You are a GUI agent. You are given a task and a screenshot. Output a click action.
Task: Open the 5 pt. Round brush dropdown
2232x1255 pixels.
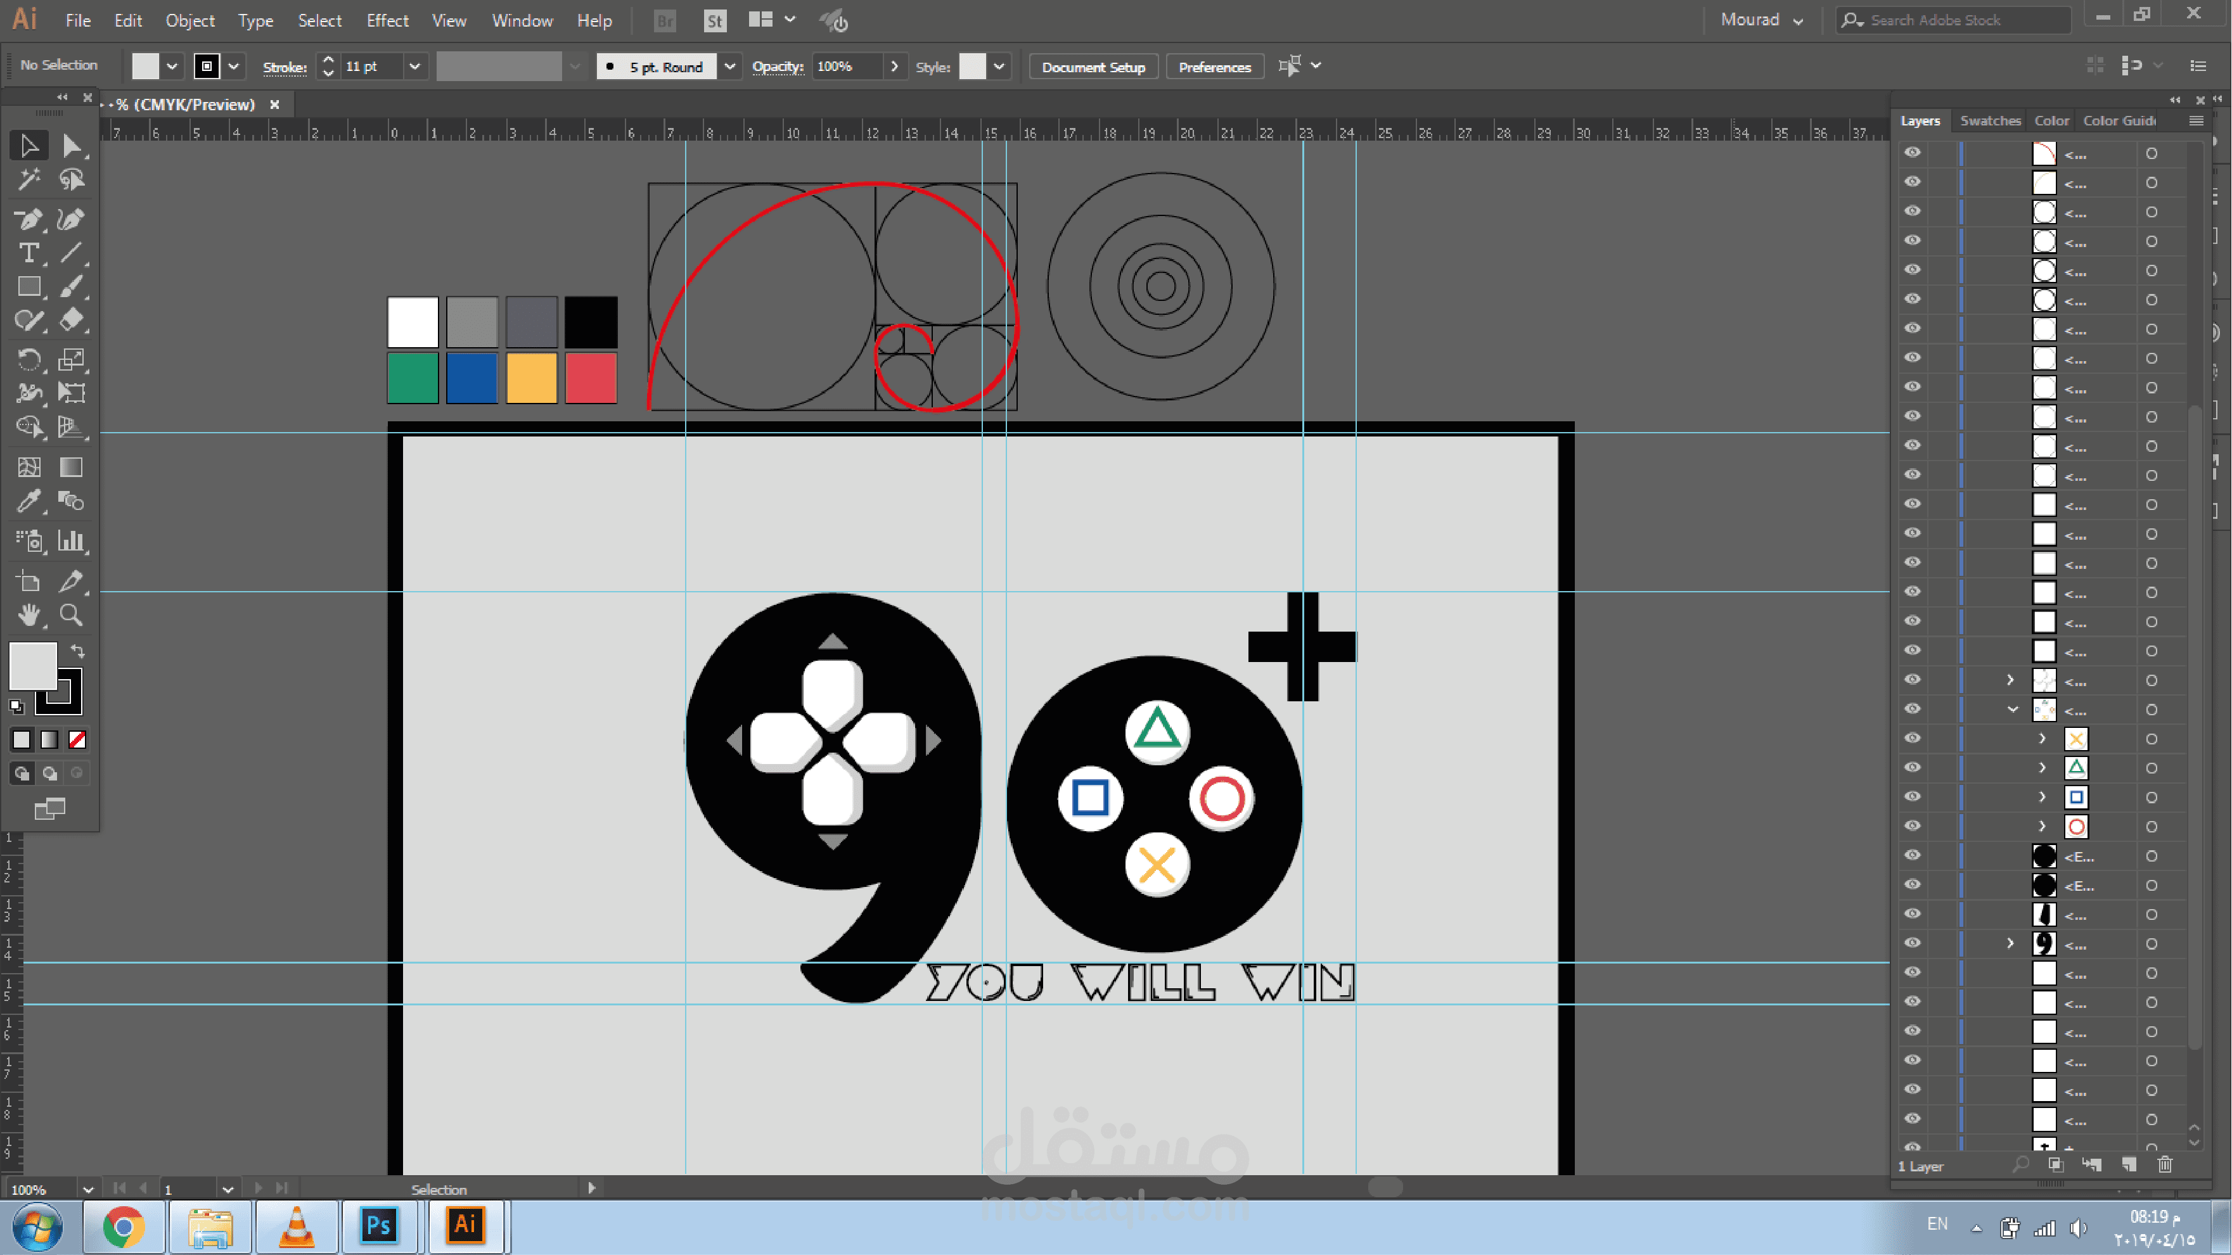731,67
